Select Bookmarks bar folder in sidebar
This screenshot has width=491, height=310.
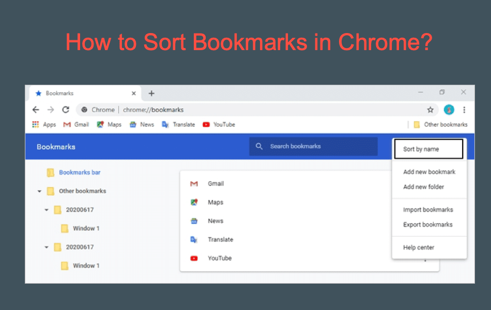click(x=79, y=173)
